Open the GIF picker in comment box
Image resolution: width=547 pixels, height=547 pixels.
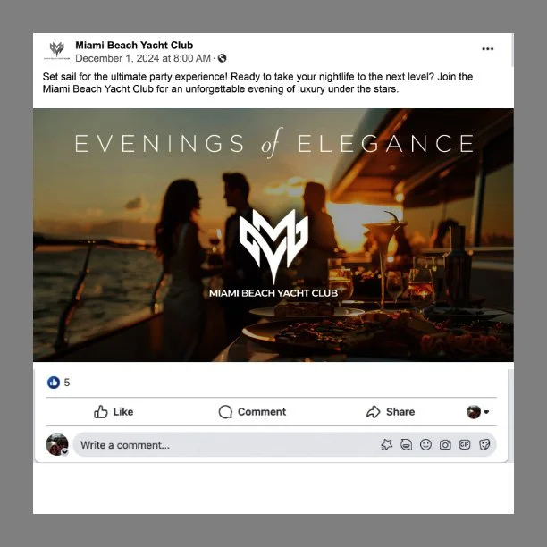[465, 444]
